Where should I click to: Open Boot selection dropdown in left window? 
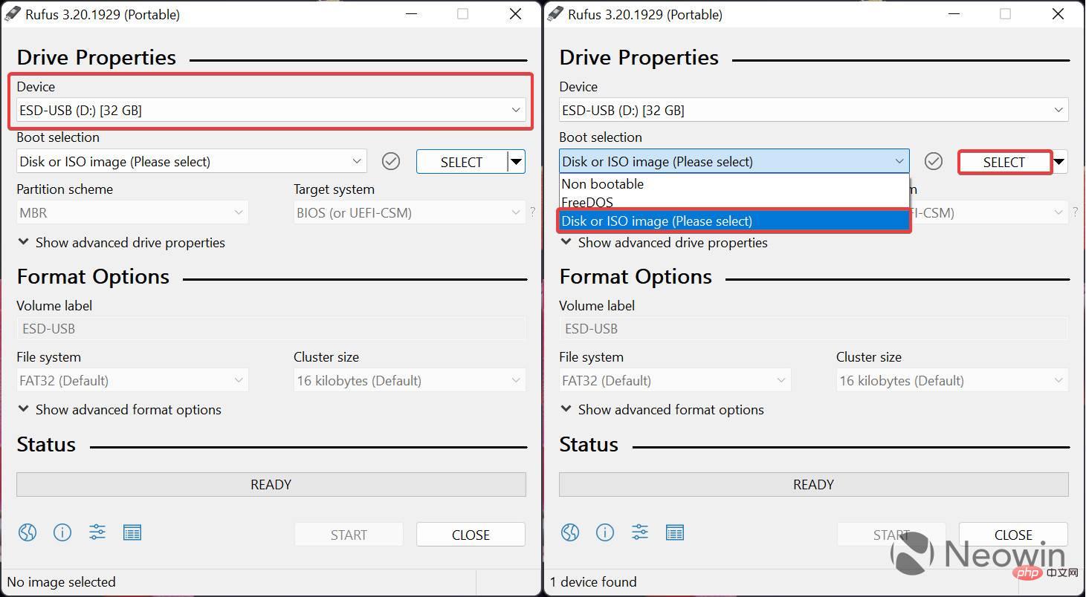pos(192,161)
